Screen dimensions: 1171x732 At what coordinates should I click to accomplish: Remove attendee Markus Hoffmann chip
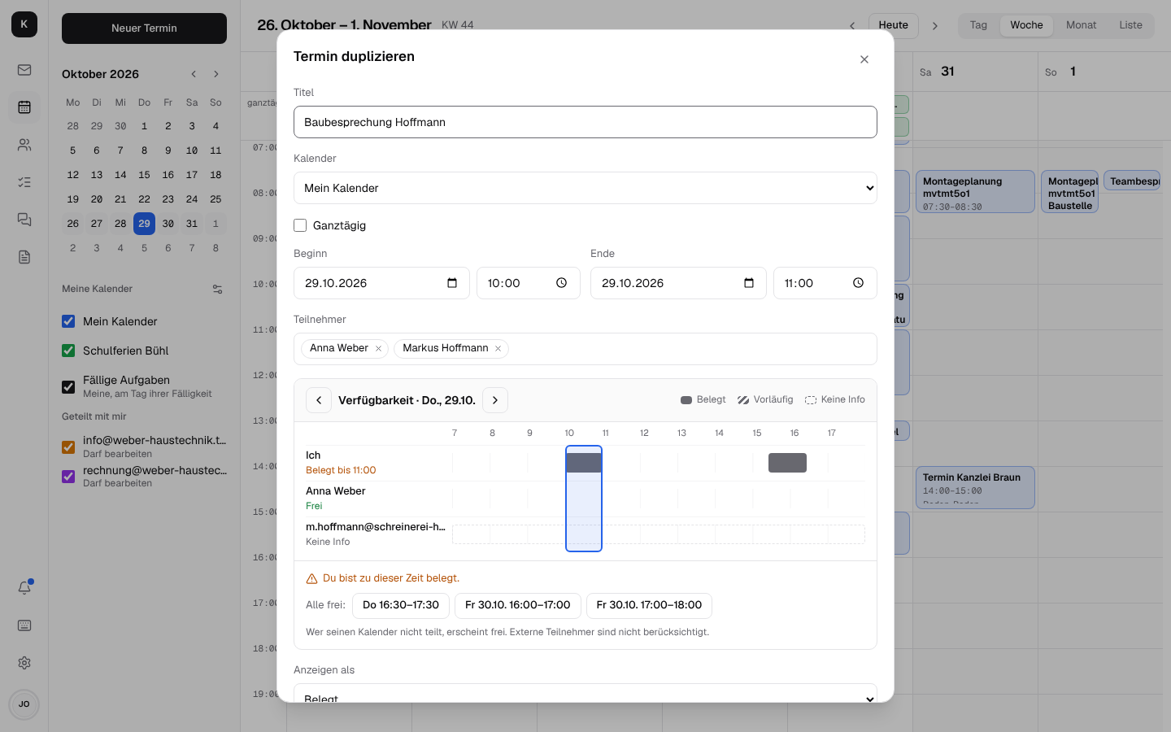pyautogui.click(x=498, y=349)
